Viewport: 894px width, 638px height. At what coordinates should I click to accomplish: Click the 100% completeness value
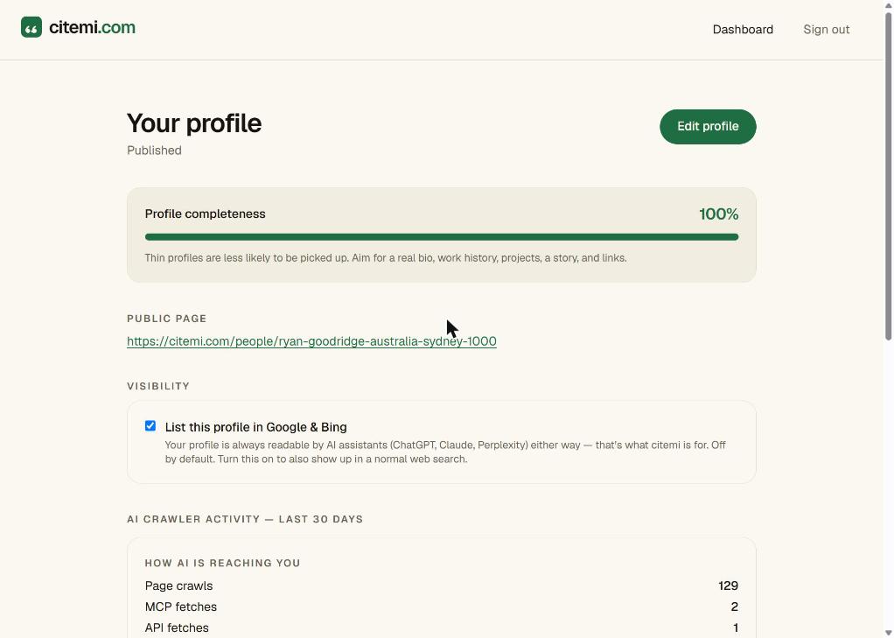click(718, 214)
